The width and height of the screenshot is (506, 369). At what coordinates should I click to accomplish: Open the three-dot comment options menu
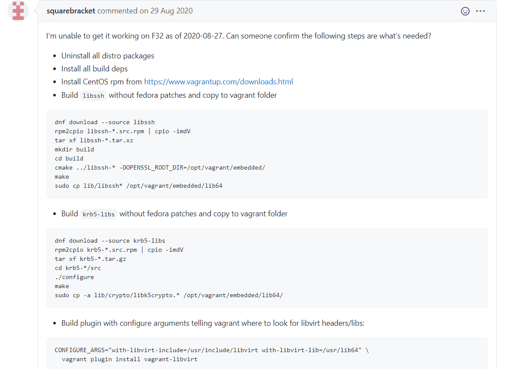click(x=480, y=11)
